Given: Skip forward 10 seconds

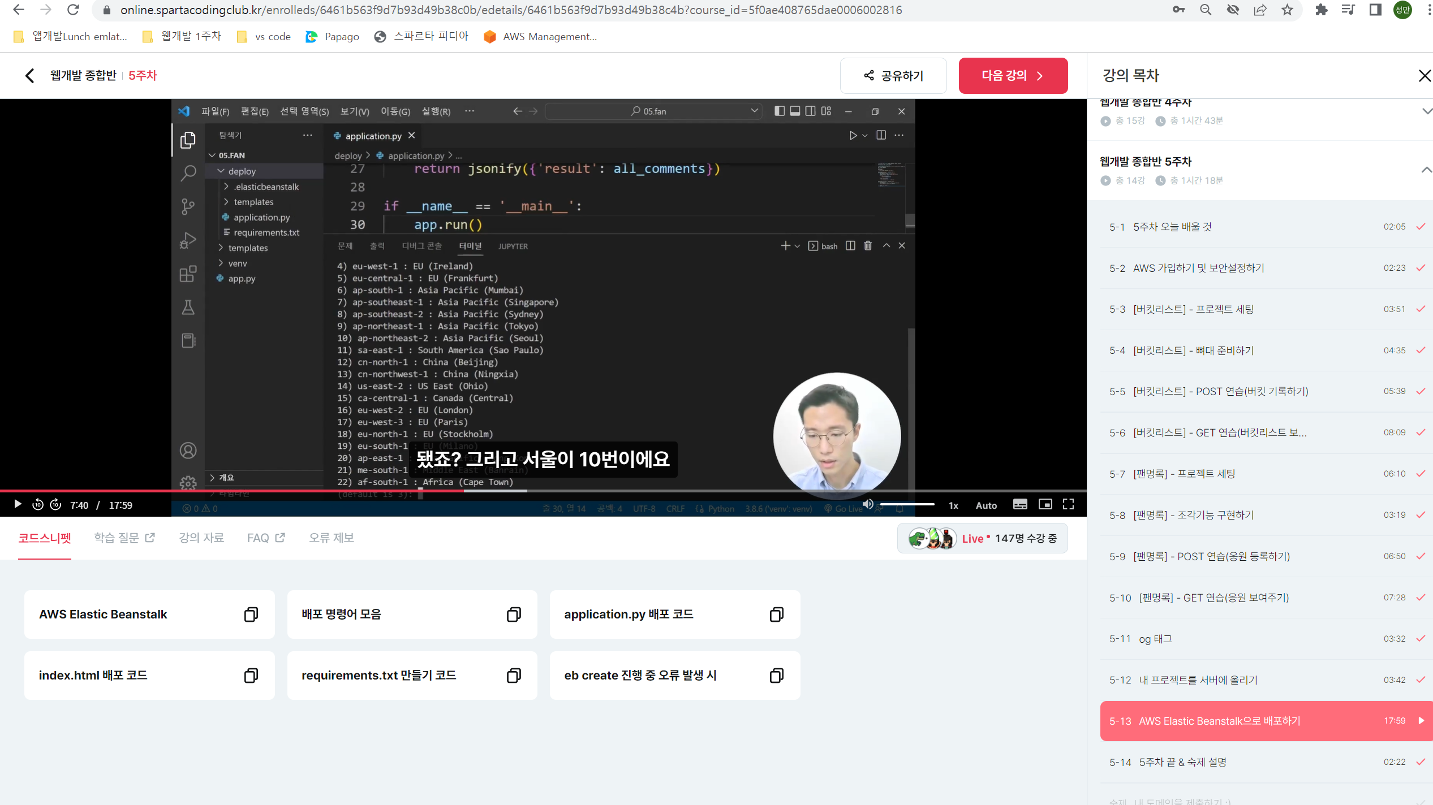Looking at the screenshot, I should pos(55,504).
